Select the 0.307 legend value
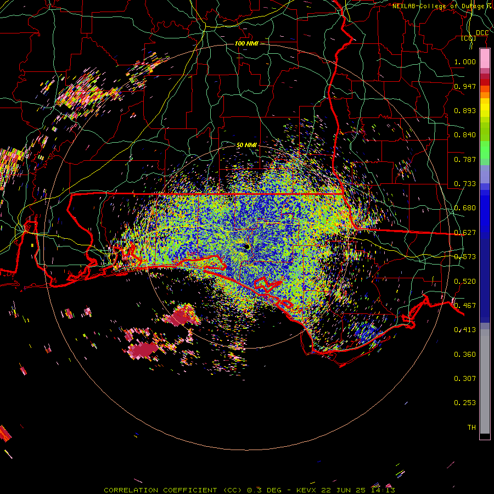 click(465, 378)
